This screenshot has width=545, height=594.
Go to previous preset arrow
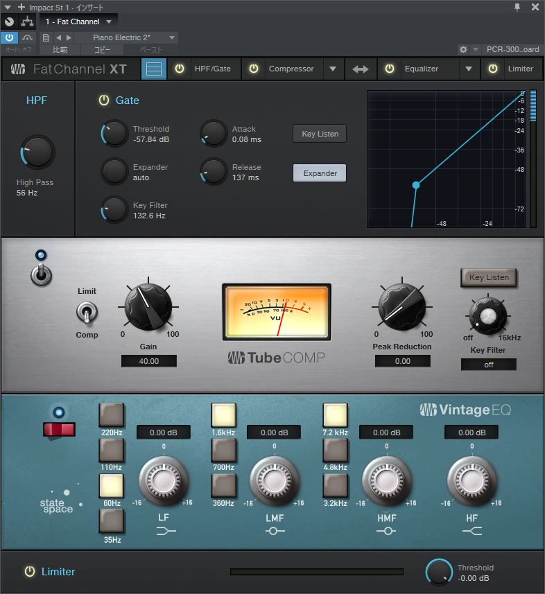(58, 37)
